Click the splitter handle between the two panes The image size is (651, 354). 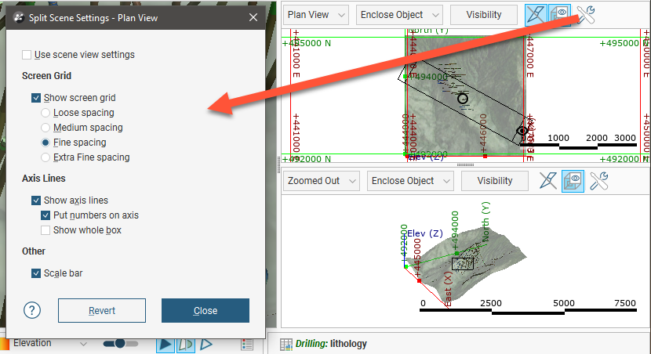tap(465, 165)
